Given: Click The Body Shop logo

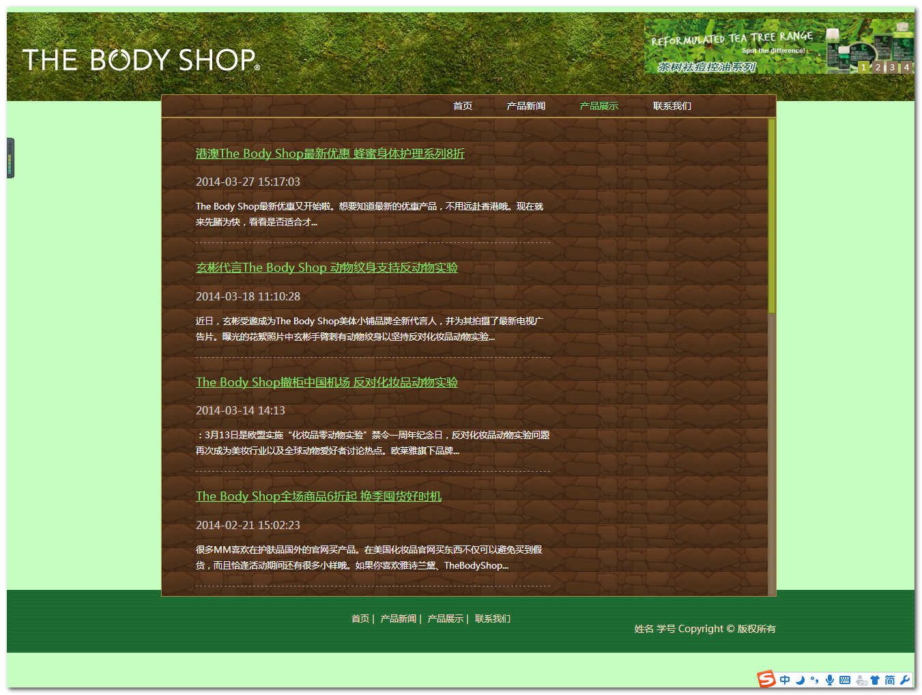Looking at the screenshot, I should [141, 60].
